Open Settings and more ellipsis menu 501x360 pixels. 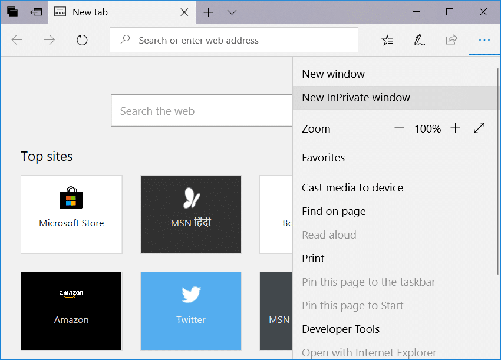[x=484, y=40]
